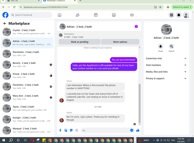Open Crystal - 2 bed, 2 bath conversation
Image resolution: width=194 pixels, height=143 pixels.
[27, 32]
